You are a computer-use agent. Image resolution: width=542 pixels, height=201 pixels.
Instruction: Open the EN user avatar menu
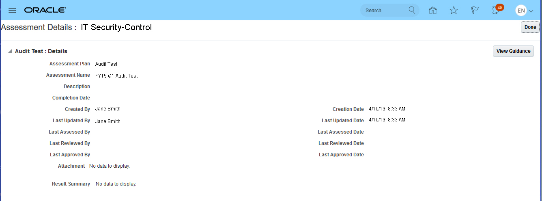[521, 11]
